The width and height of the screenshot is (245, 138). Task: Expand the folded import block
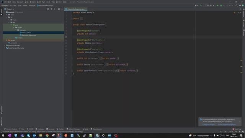click(x=82, y=19)
